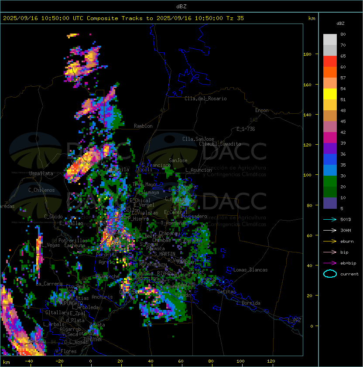
Task: Click the 'Divisadero' map label
Action: click(194, 216)
